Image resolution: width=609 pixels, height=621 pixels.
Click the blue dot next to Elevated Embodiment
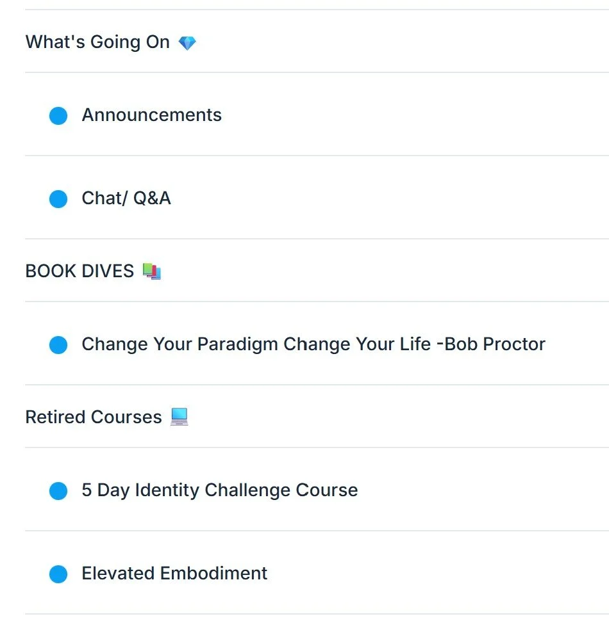coord(58,574)
